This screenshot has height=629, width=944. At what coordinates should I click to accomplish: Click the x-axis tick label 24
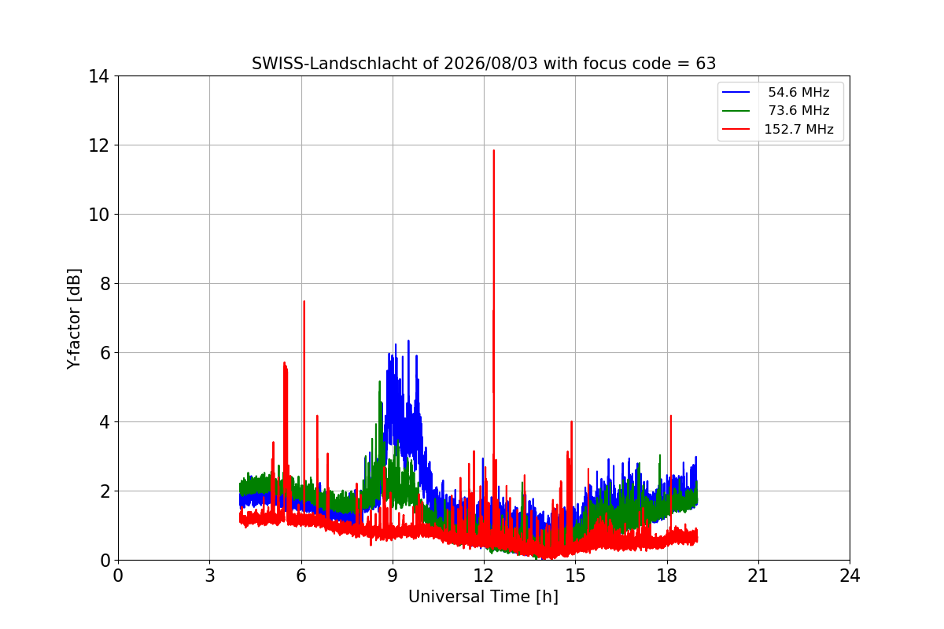click(x=850, y=576)
